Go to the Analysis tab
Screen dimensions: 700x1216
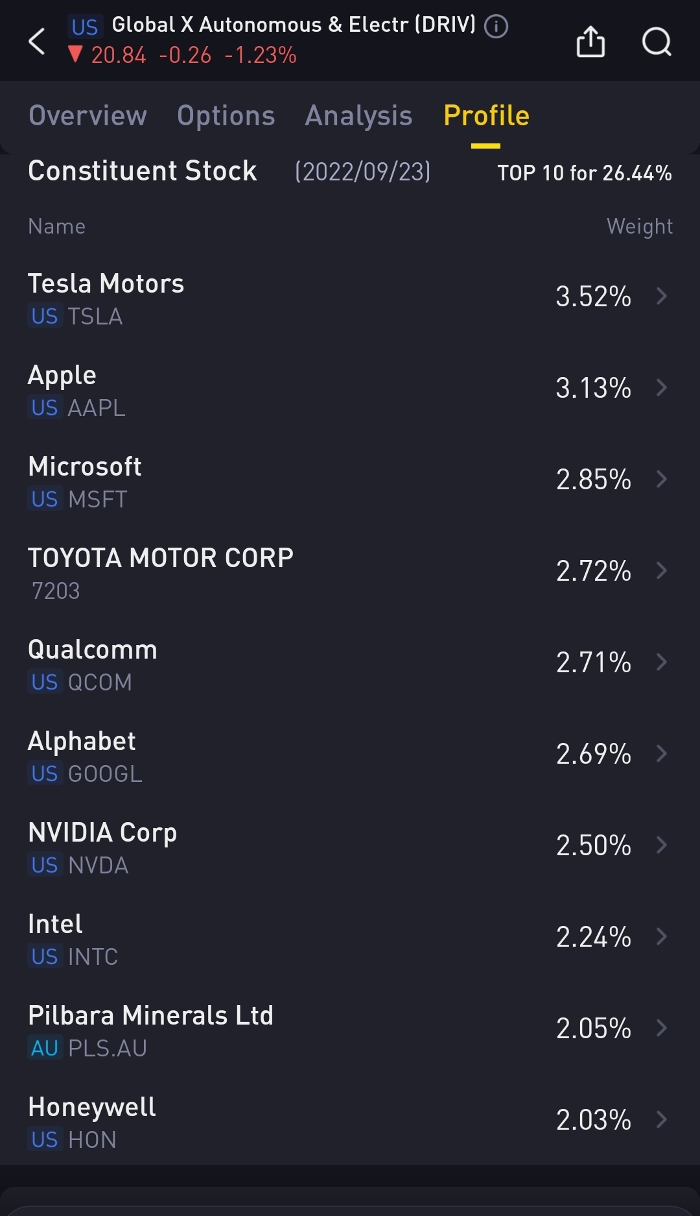pos(358,116)
